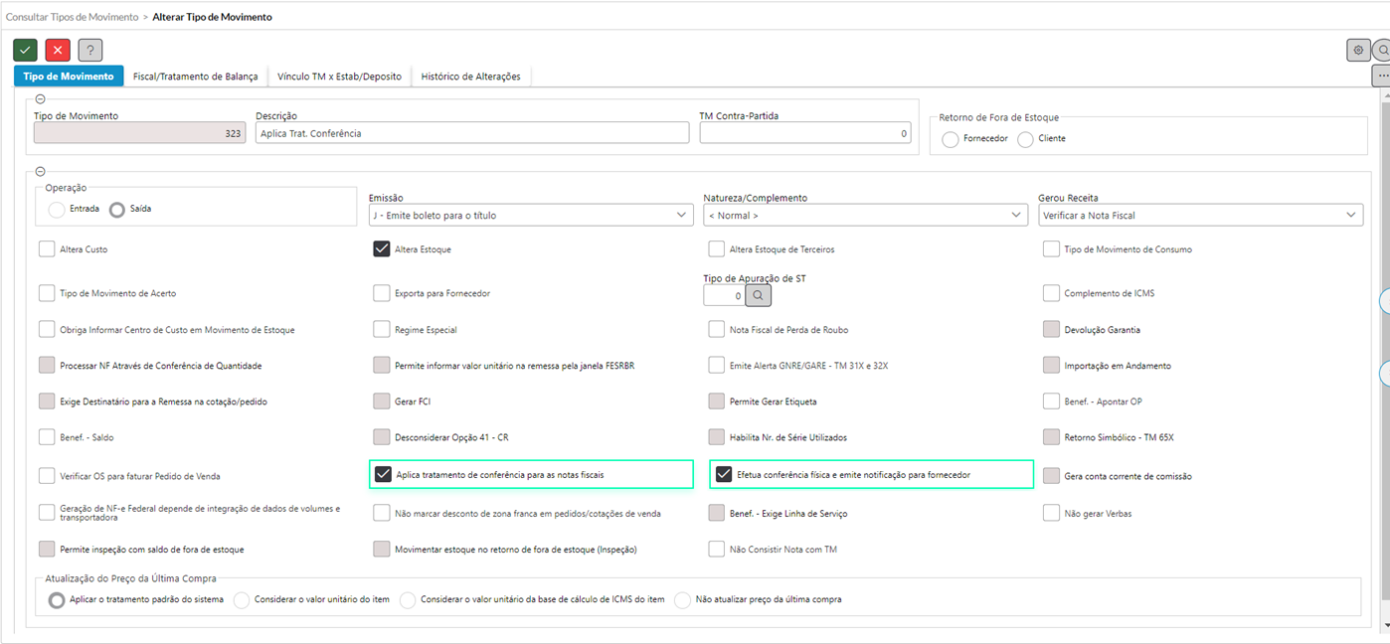
Task: Toggle Exporta para Fornecedor checkbox
Action: [382, 293]
